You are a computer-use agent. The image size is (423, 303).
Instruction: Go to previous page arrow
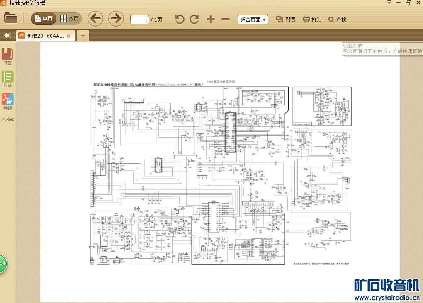(x=95, y=19)
